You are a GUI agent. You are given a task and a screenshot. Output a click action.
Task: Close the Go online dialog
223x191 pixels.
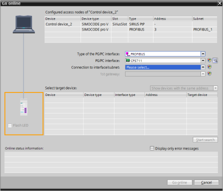pyautogui.click(x=219, y=3)
